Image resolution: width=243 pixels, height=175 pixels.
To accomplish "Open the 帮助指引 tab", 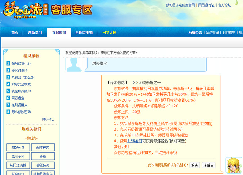I will tap(35, 33).
